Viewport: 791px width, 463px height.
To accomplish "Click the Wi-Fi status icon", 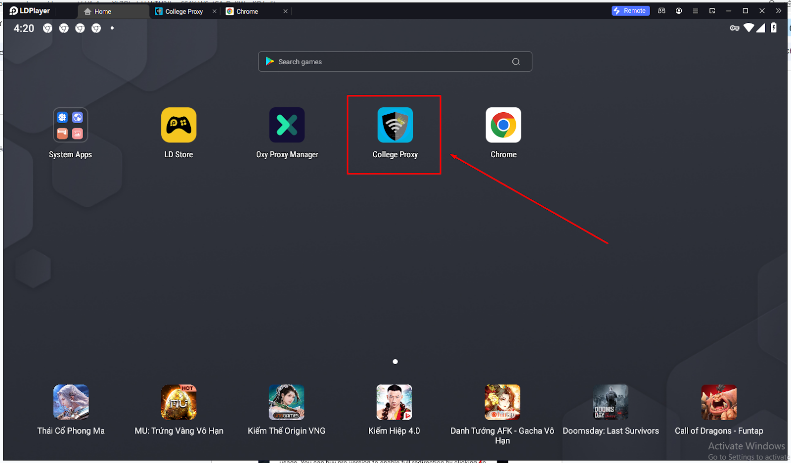I will coord(749,28).
